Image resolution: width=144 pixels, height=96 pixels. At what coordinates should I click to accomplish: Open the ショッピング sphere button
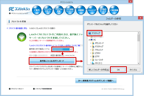click(x=92, y=10)
